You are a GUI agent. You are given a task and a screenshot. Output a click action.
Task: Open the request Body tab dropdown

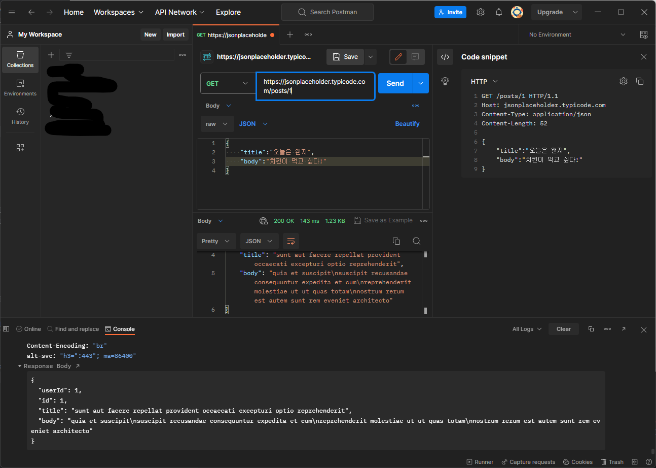(x=218, y=106)
